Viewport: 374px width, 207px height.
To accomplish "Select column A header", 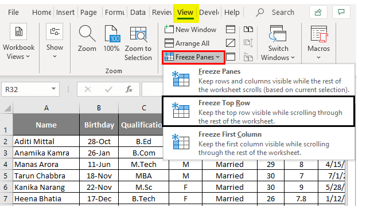I will [x=46, y=108].
